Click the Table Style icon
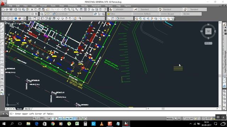 click(160, 10)
